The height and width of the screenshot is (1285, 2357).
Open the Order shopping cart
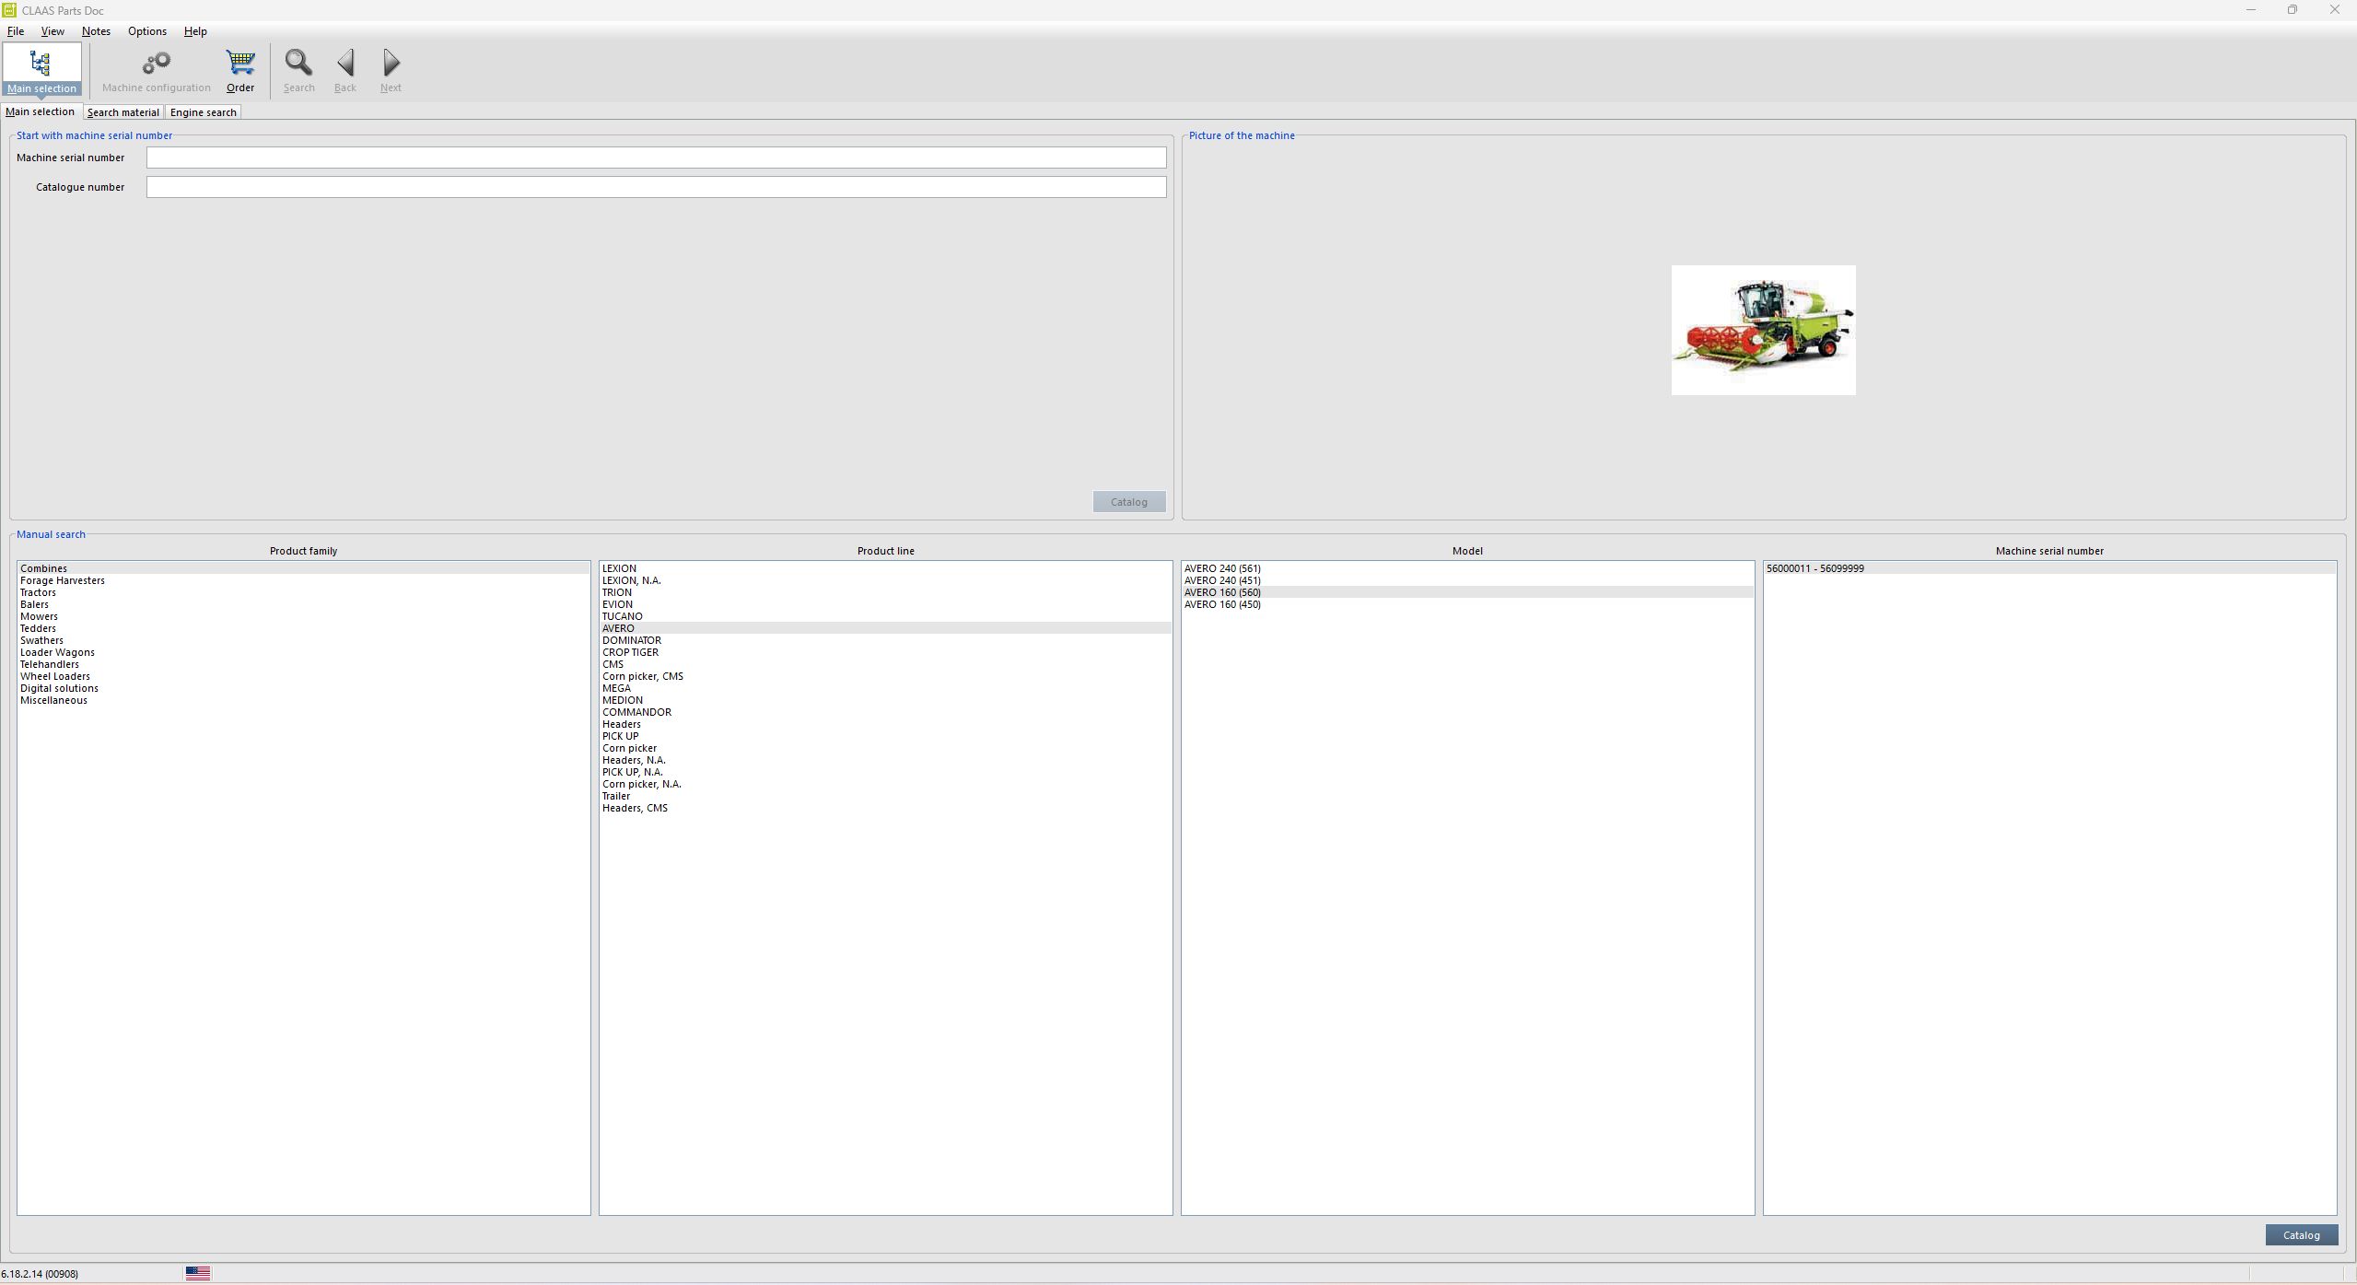(239, 69)
